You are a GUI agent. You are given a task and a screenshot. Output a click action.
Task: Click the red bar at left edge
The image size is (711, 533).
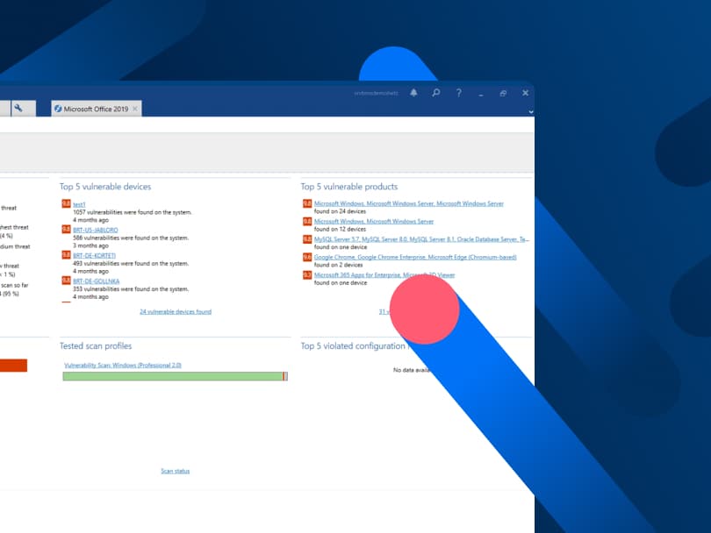(x=13, y=366)
